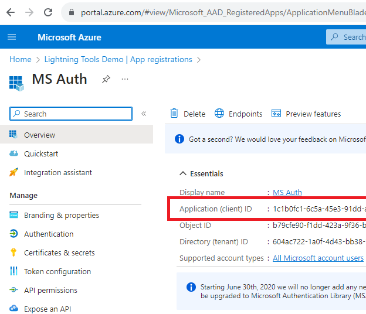Click the Supported account types label
Screen dimensions: 366x314
(x=221, y=258)
